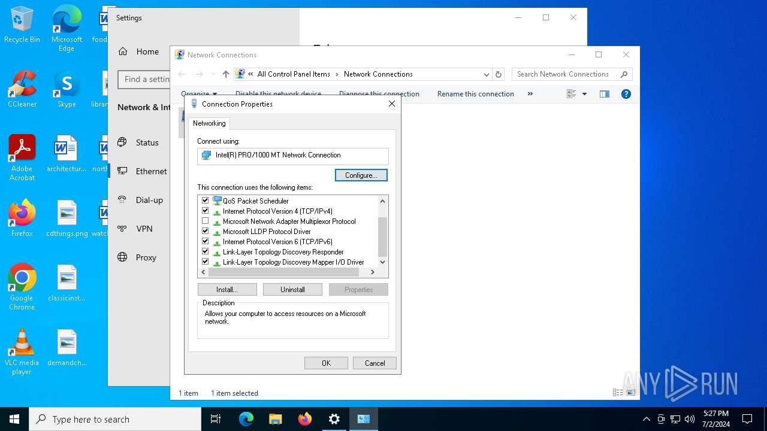Open the volume control in system tray
The image size is (767, 431).
click(690, 419)
